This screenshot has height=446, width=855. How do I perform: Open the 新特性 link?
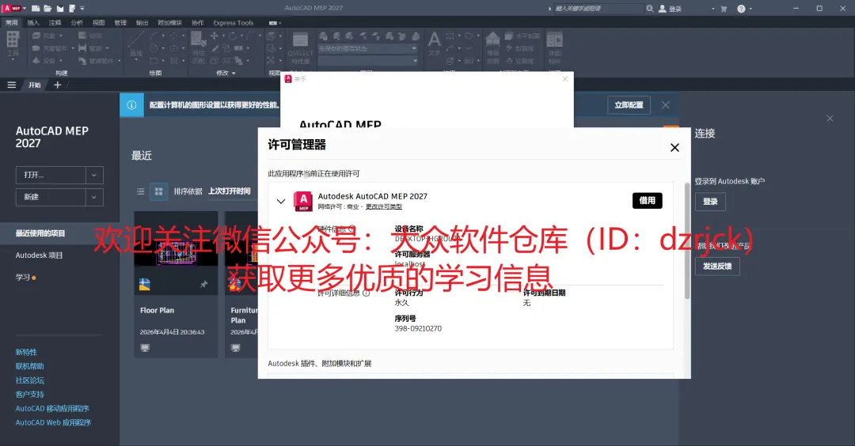point(26,352)
